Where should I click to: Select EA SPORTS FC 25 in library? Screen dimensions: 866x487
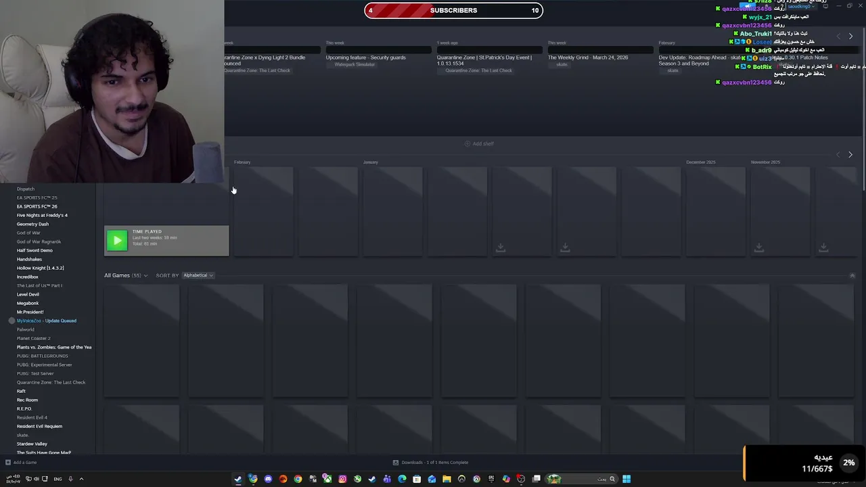pyautogui.click(x=37, y=198)
